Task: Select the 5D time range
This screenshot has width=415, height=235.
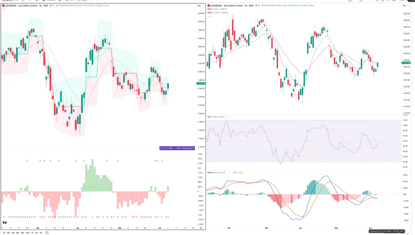Action: 9,233
